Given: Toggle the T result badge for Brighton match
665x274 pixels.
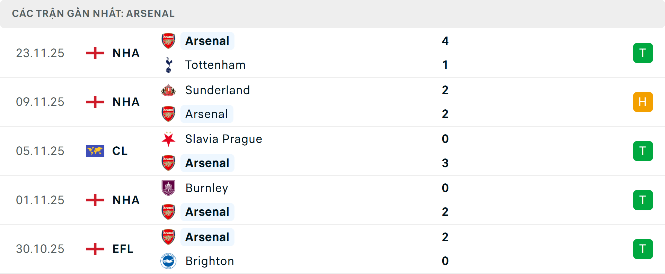Looking at the screenshot, I should click(643, 249).
